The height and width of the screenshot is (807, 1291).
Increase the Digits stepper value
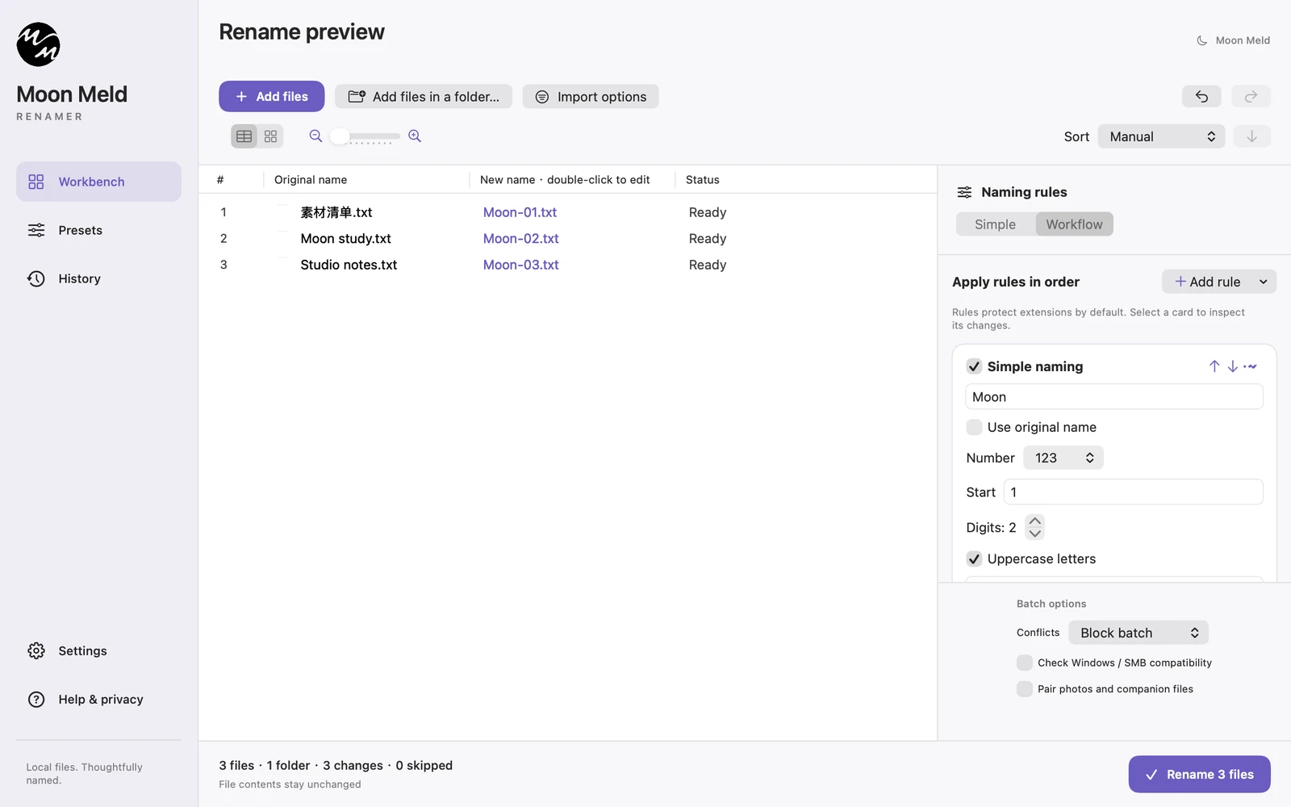[1035, 521]
